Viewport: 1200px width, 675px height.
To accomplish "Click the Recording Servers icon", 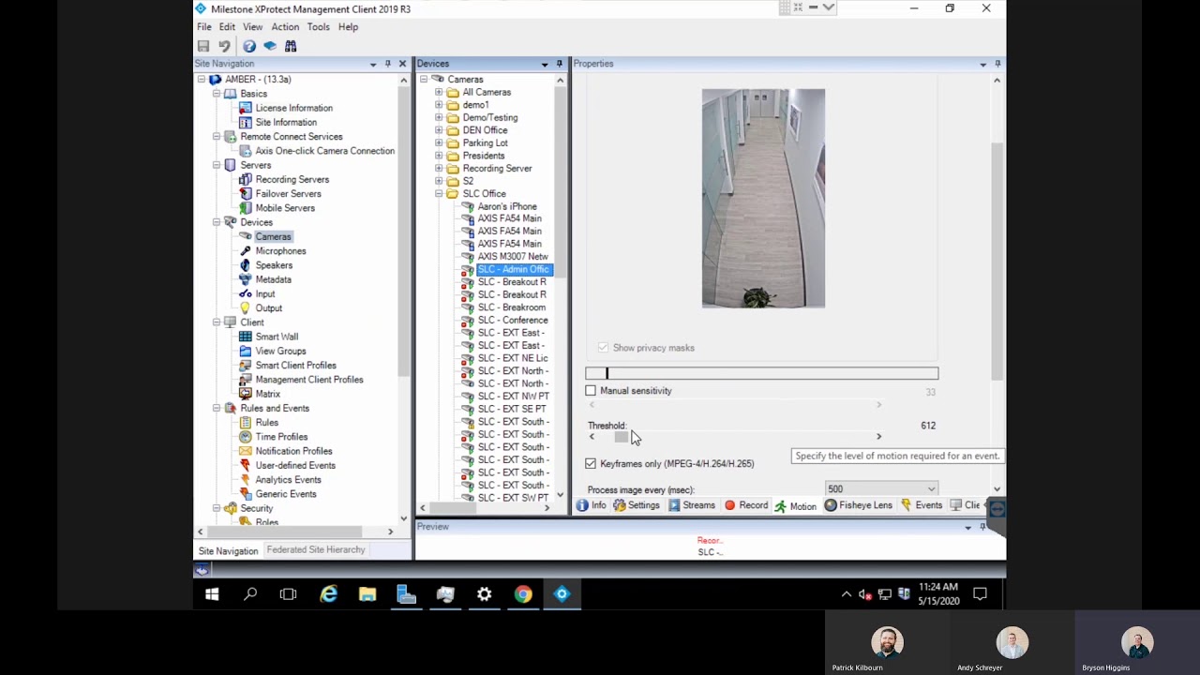I will click(246, 179).
